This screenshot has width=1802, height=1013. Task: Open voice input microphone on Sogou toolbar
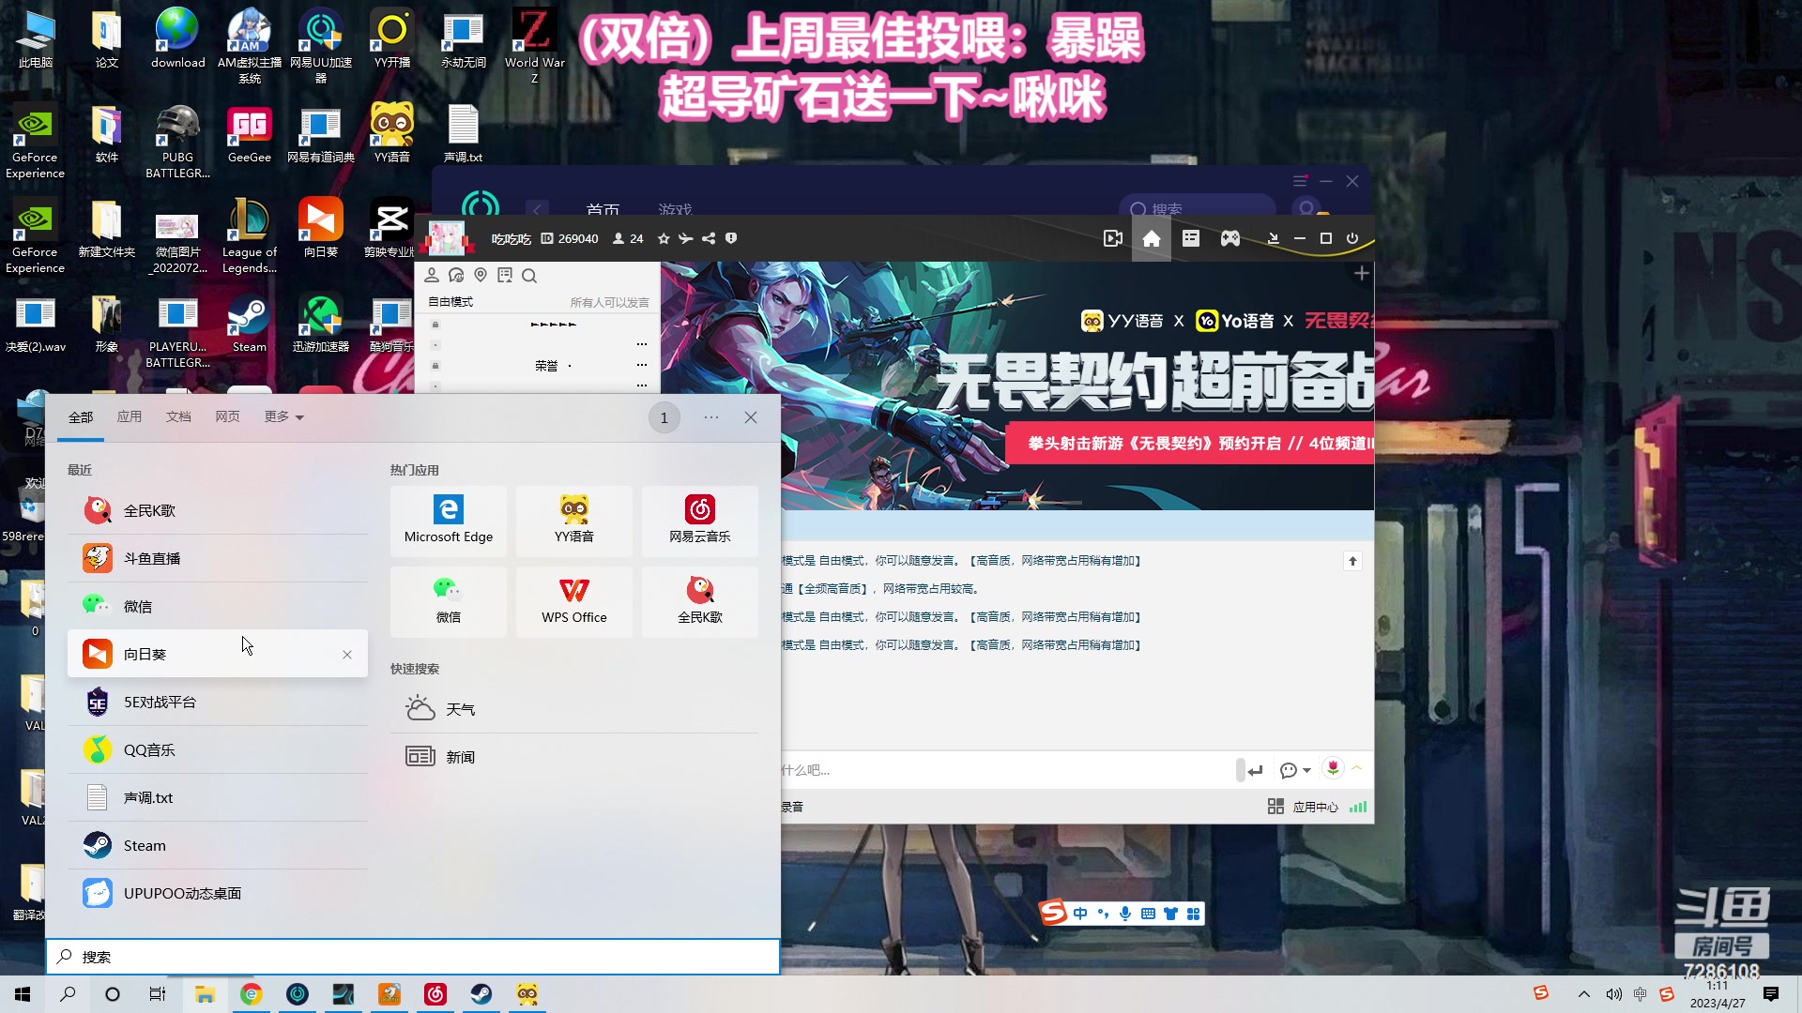1125,913
